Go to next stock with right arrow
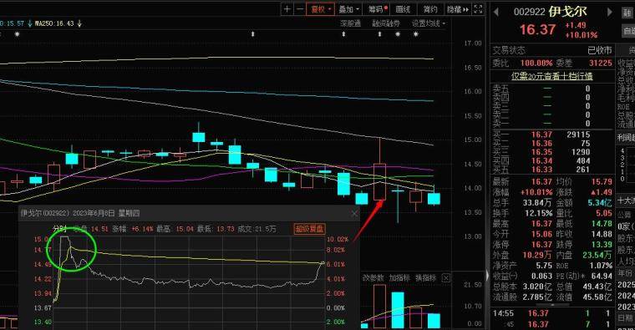Viewport: 635px width, 330px height. [x=609, y=13]
